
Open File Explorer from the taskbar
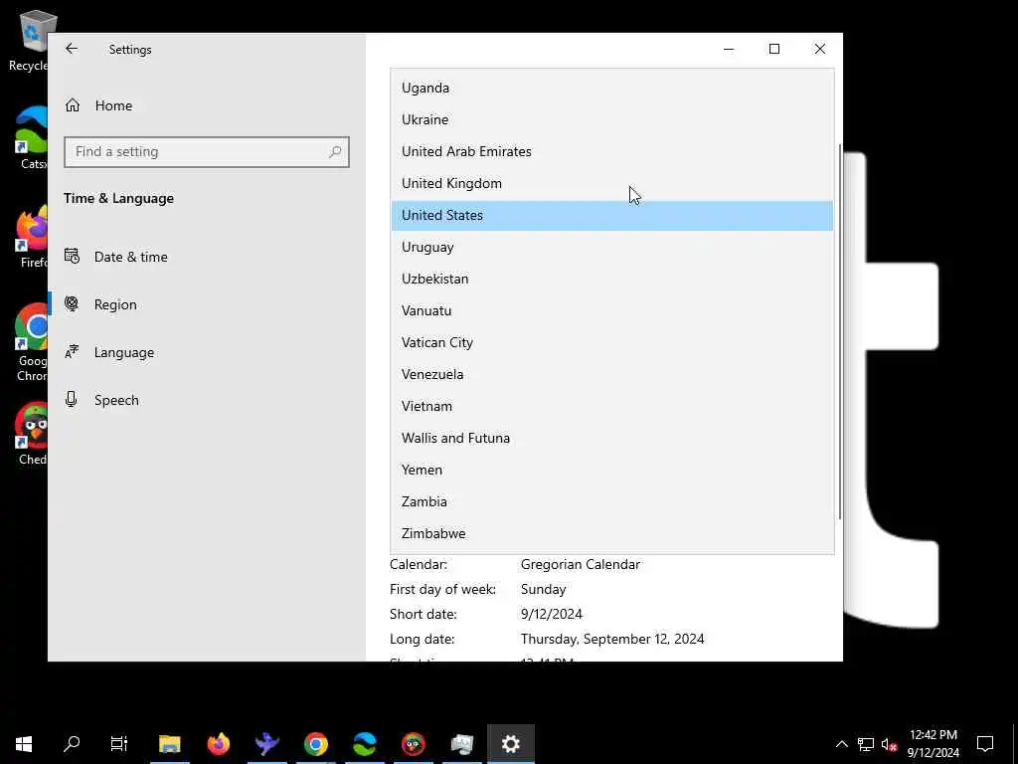tap(169, 744)
